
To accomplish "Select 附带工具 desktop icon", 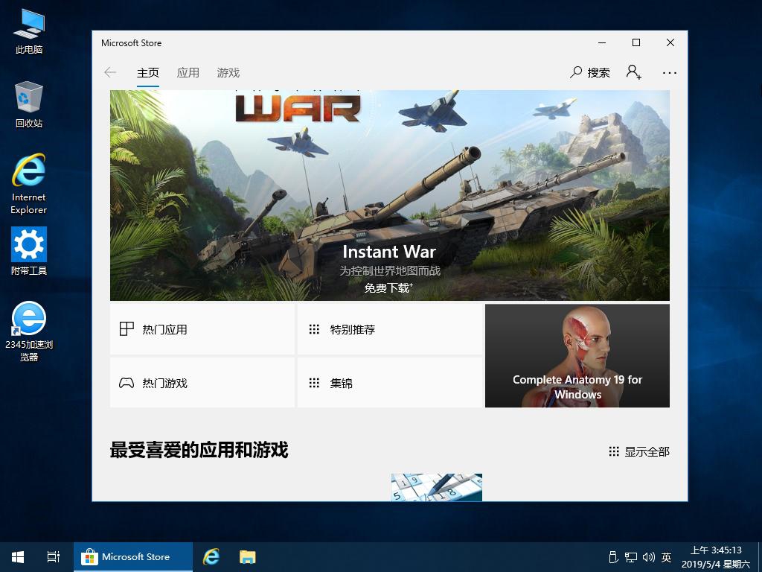I will pyautogui.click(x=29, y=252).
